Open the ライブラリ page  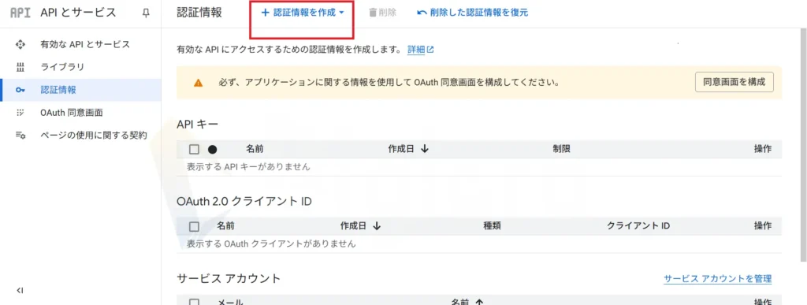click(x=62, y=67)
